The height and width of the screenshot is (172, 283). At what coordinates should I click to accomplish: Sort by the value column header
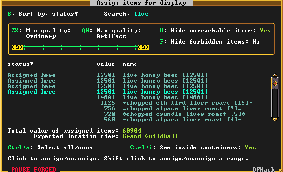click(106, 64)
